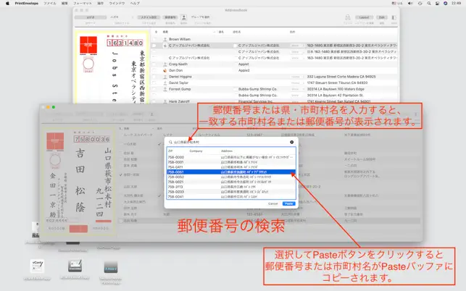
Task: Select the 758-0000 ZIP result row
Action: point(231,157)
